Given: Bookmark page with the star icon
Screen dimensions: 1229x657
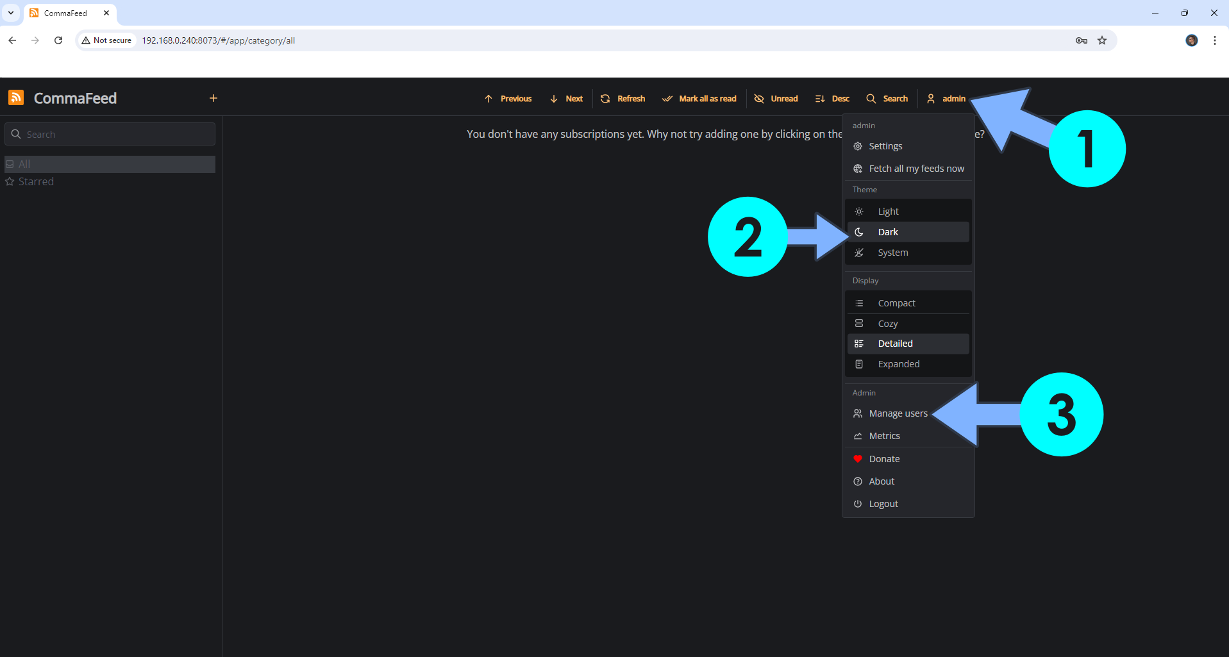Looking at the screenshot, I should (x=1102, y=40).
